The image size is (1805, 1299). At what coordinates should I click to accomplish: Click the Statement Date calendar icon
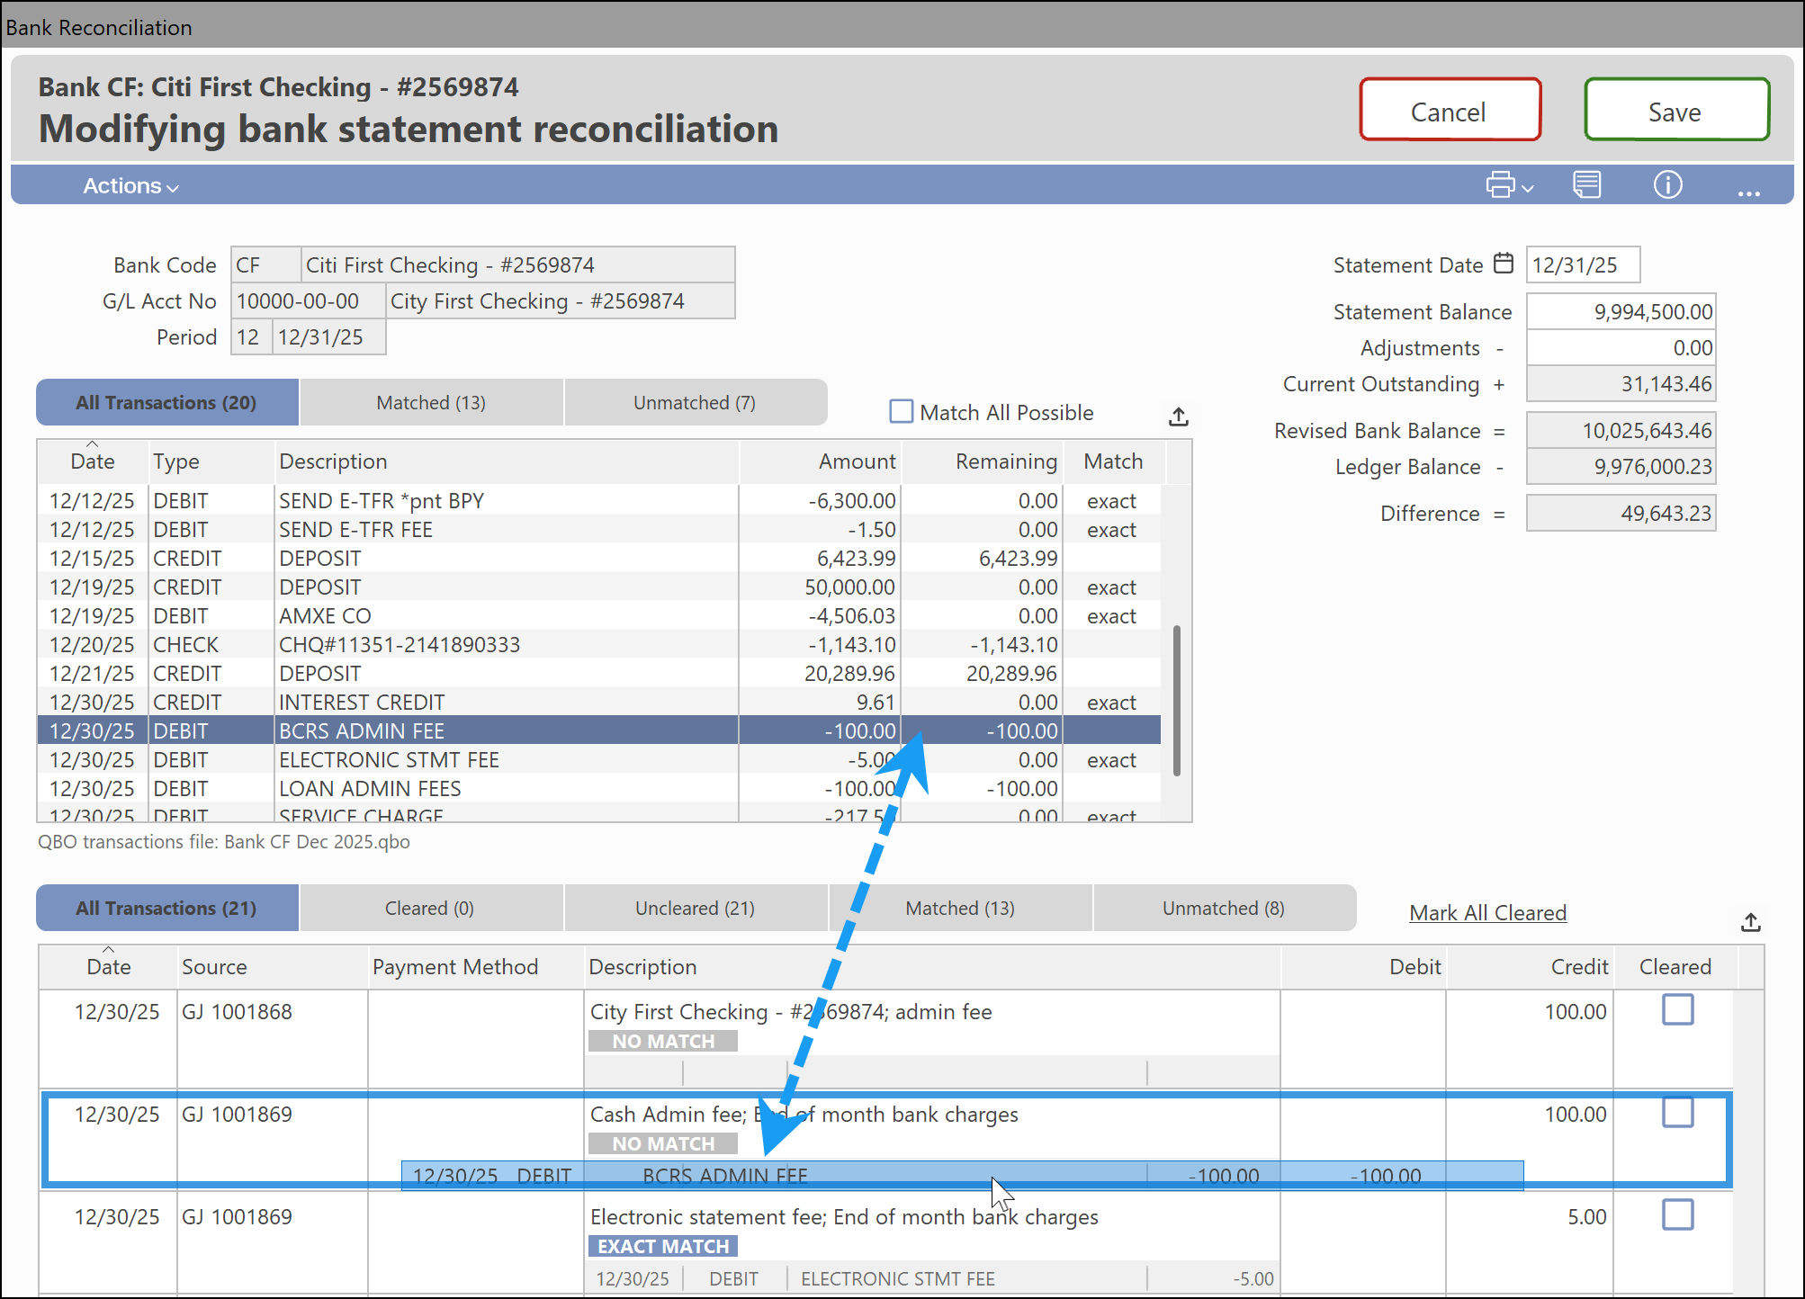tap(1504, 264)
